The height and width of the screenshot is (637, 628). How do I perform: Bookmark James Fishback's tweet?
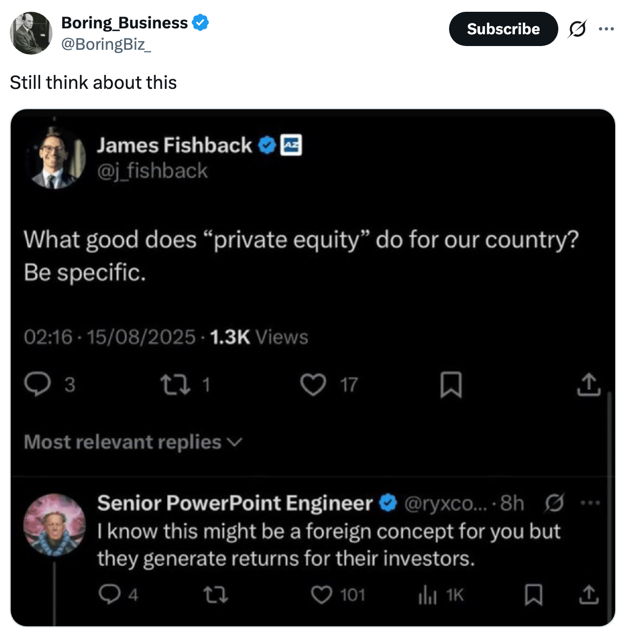(451, 385)
